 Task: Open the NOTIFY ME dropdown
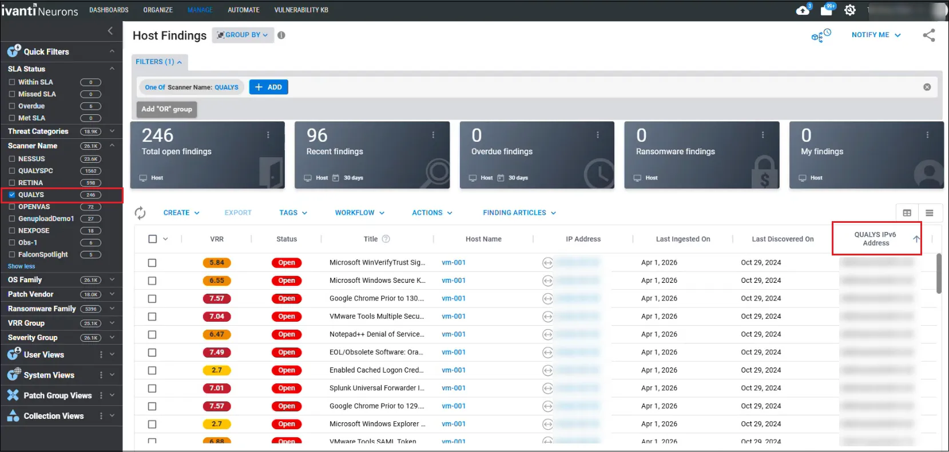coord(876,35)
